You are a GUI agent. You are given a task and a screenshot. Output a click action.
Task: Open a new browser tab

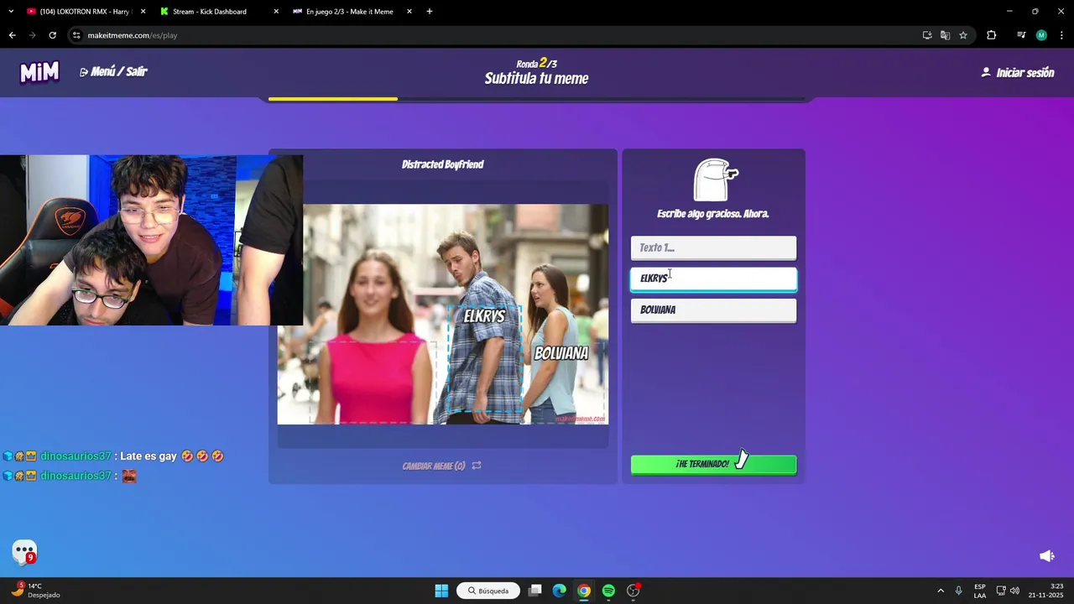point(430,12)
